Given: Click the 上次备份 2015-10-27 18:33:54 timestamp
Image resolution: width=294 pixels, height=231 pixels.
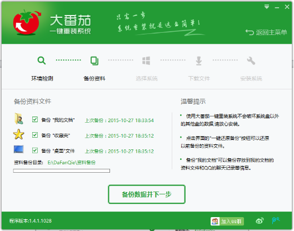Looking at the screenshot, I should 119,120.
